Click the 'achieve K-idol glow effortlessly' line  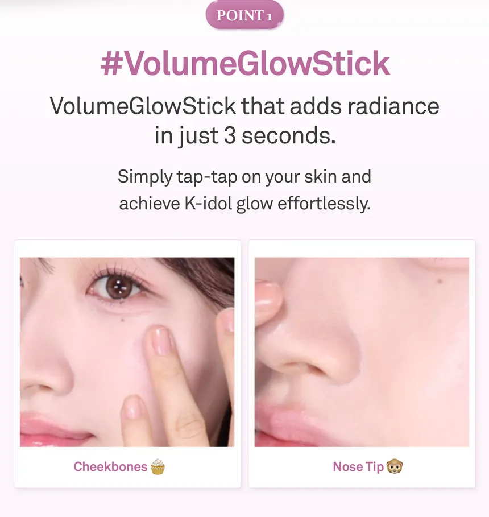244,204
